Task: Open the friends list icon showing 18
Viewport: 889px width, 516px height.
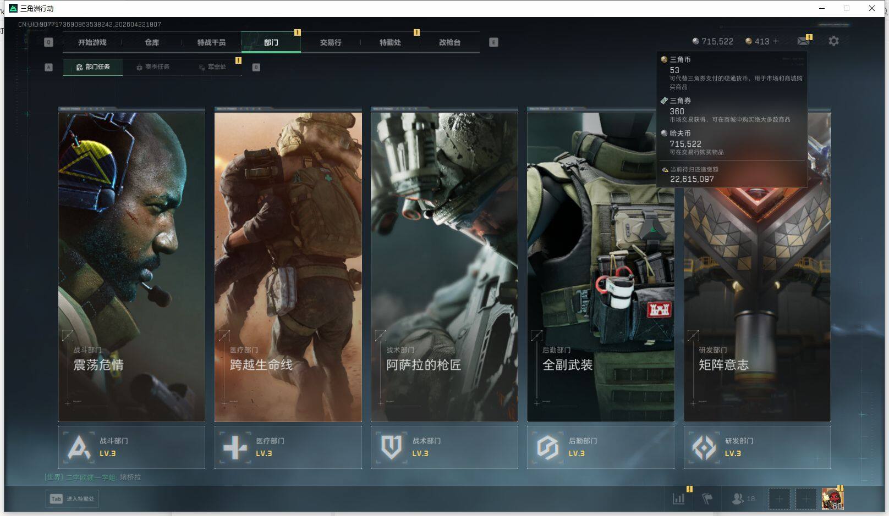Action: coord(743,499)
